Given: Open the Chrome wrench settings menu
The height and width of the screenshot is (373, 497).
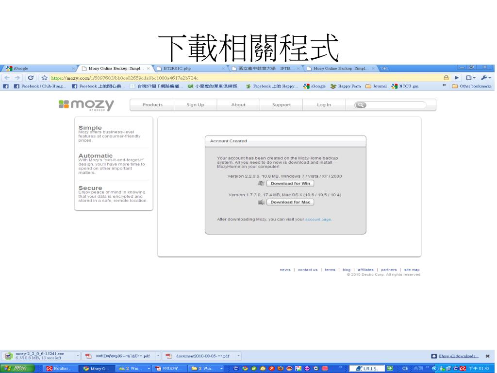Looking at the screenshot, I should pyautogui.click(x=485, y=78).
